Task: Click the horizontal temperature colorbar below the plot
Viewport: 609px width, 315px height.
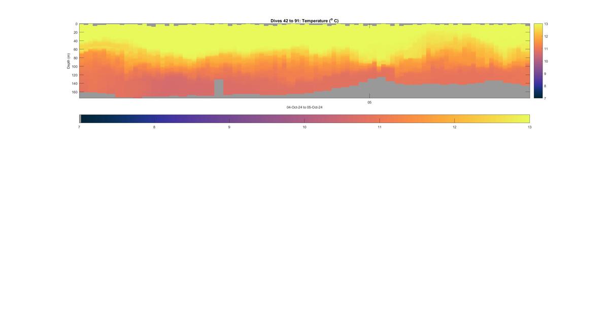Action: [x=304, y=119]
